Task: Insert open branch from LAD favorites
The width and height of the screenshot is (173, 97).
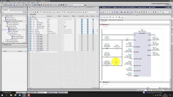Action: pos(113,17)
